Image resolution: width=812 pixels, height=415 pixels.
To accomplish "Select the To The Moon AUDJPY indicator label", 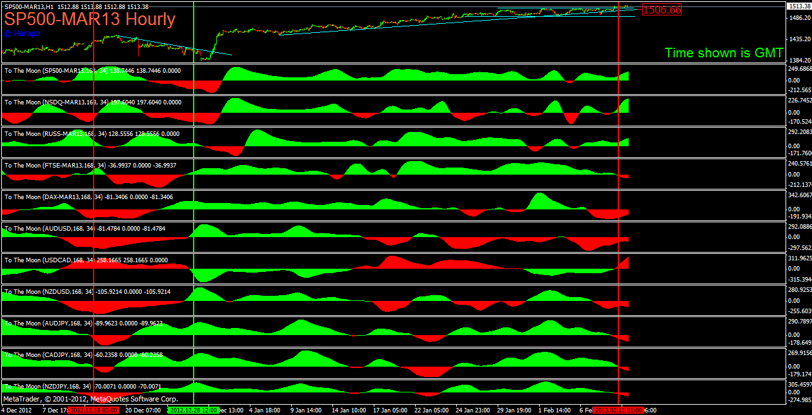I will click(83, 323).
